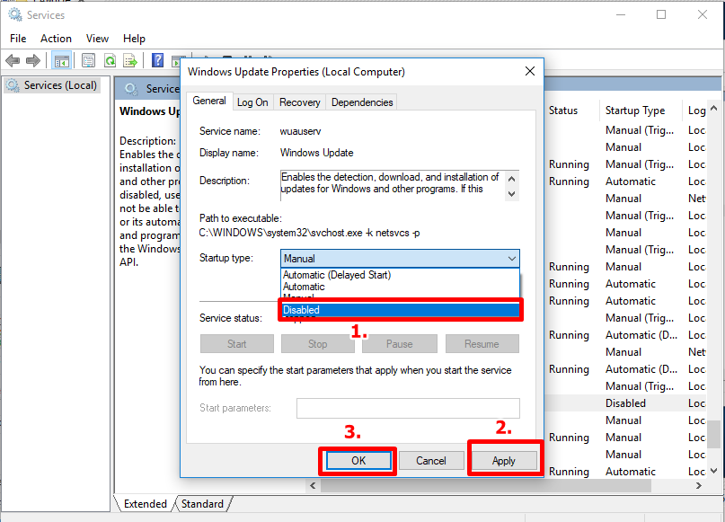
Task: Click the Start service button
Action: (237, 344)
